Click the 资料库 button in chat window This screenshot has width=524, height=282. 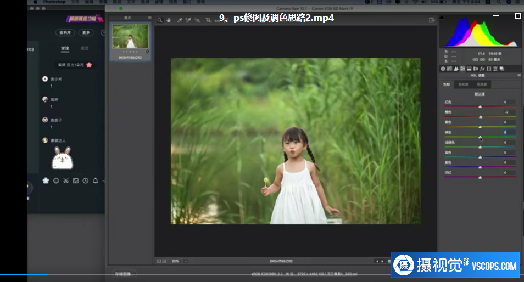pyautogui.click(x=65, y=32)
